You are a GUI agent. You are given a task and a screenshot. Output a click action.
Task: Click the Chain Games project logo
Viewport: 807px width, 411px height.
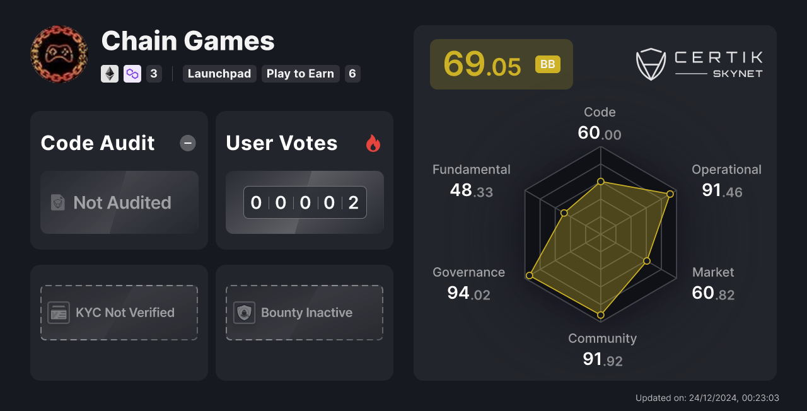(59, 54)
